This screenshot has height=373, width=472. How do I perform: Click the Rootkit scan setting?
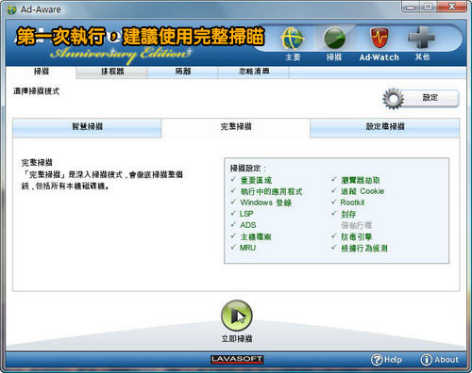[352, 203]
